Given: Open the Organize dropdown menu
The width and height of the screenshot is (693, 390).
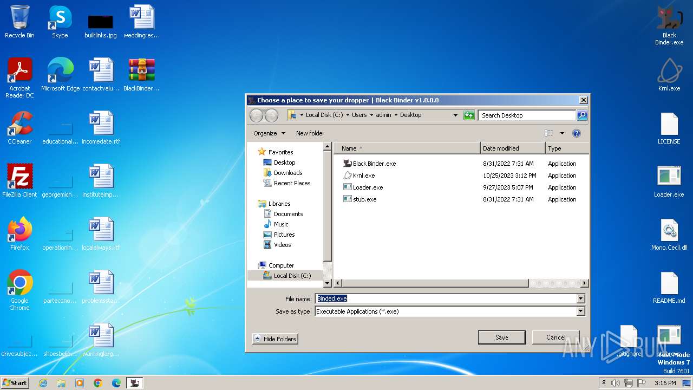Looking at the screenshot, I should 269,133.
